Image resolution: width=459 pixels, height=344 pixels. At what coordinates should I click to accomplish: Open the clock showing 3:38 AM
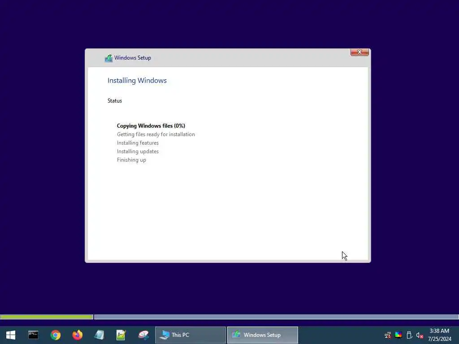click(439, 335)
